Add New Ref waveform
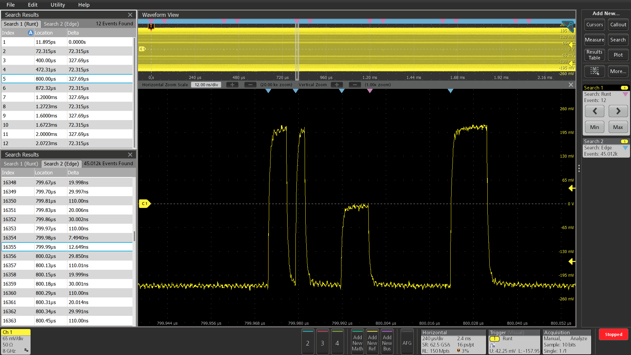This screenshot has width=631, height=355. tap(372, 342)
